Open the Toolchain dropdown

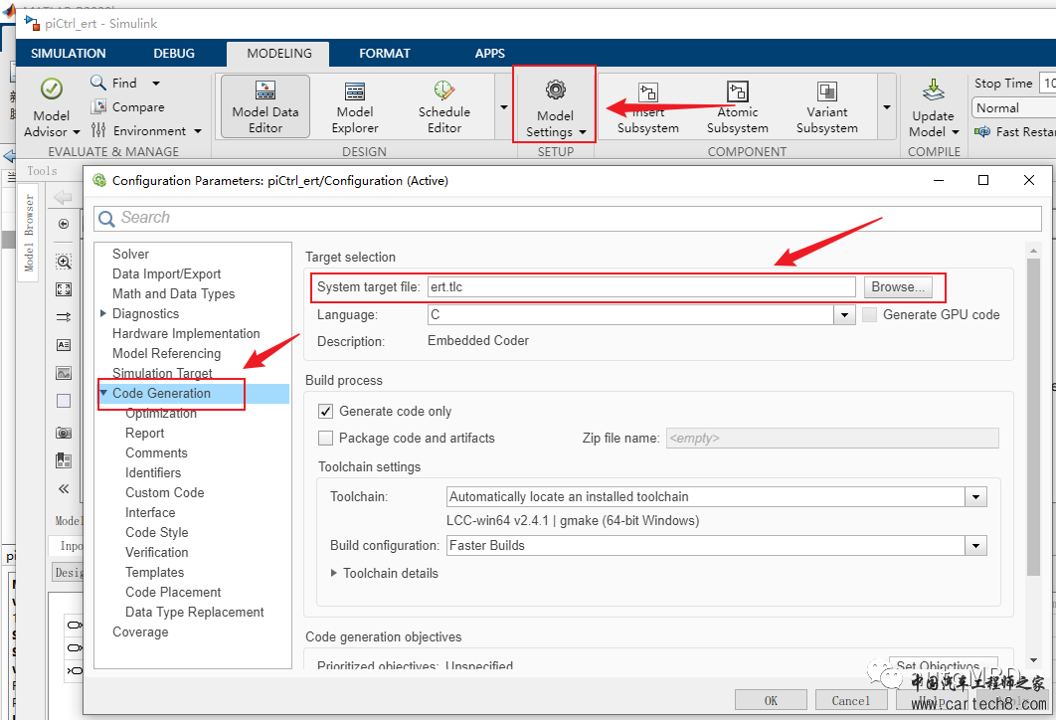(x=975, y=497)
